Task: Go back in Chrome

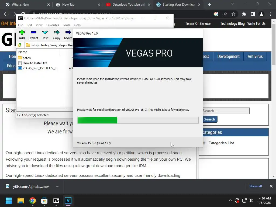Action: point(6,14)
